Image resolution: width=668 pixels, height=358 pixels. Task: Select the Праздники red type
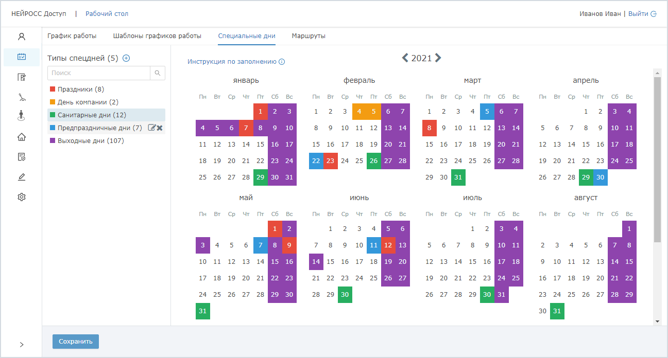click(x=75, y=89)
